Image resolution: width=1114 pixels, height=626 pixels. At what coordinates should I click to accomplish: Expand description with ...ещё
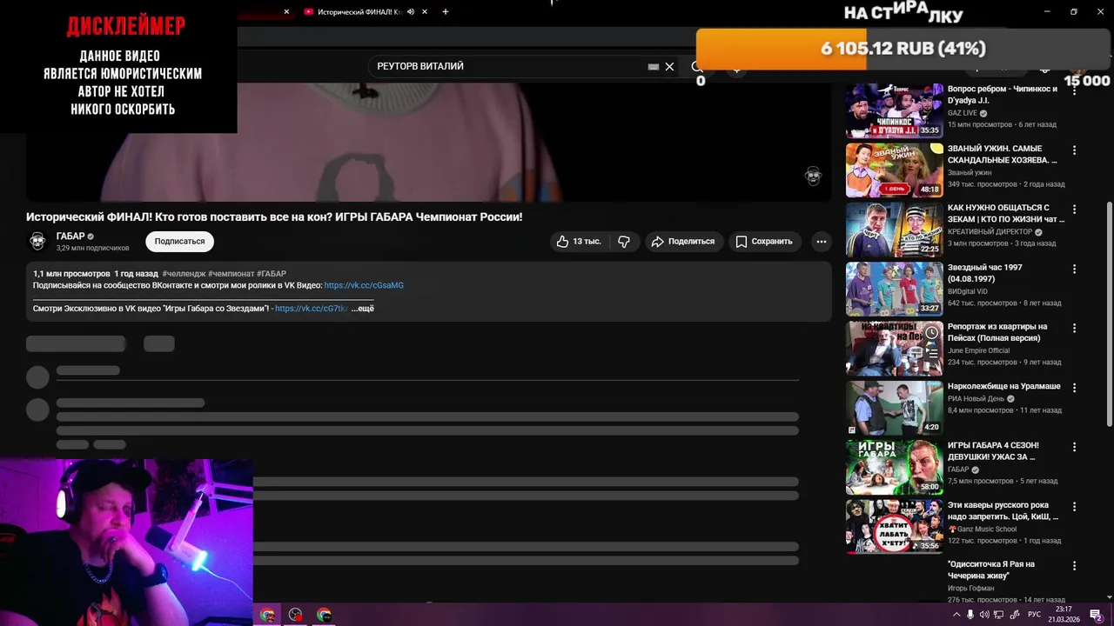(363, 309)
